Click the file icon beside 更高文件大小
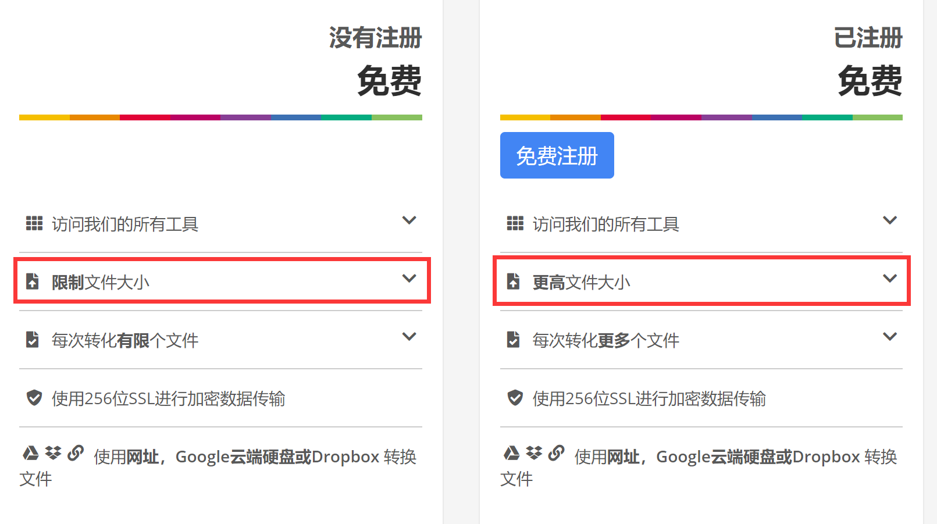The width and height of the screenshot is (937, 524). pyautogui.click(x=514, y=282)
